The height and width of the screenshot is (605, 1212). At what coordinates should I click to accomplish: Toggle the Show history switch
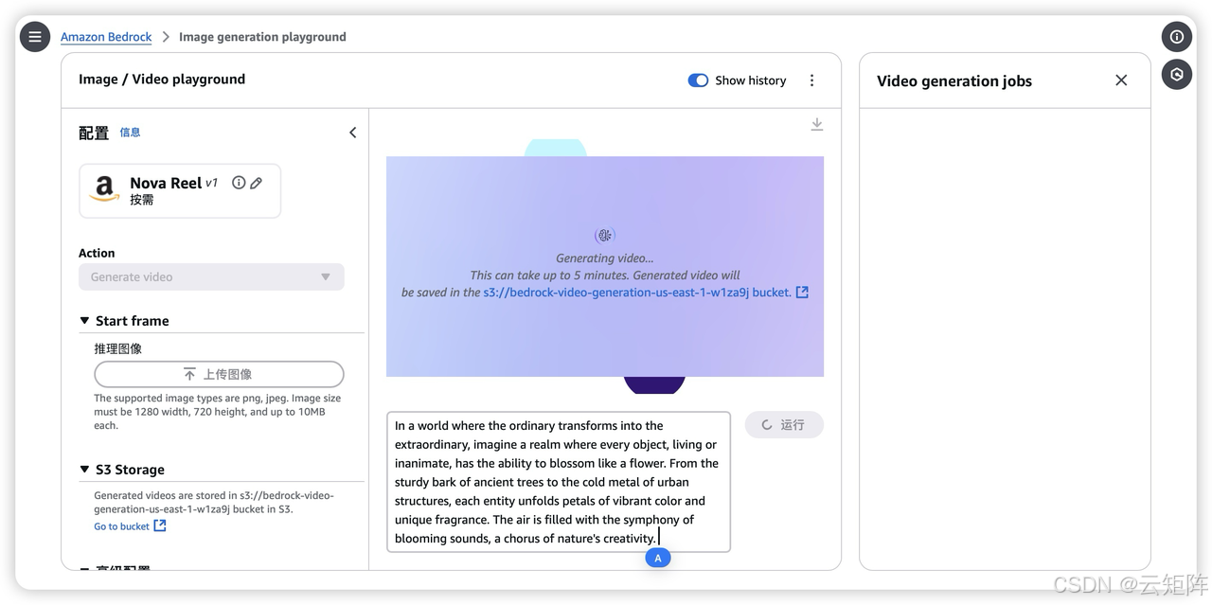pos(698,80)
